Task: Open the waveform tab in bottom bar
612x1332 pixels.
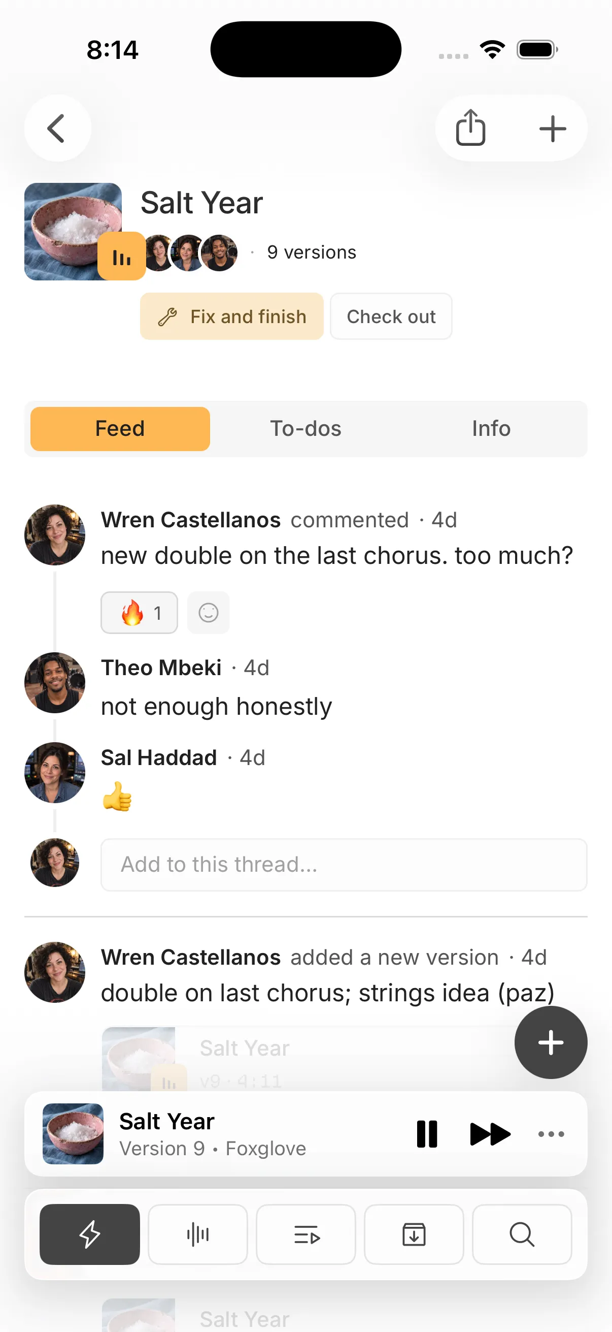Action: 198,1234
